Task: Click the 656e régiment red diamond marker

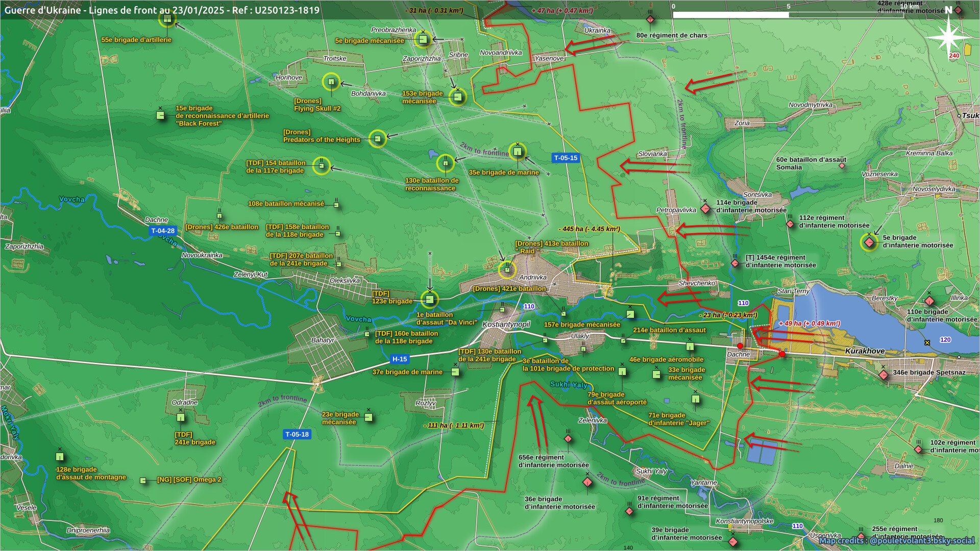Action: [568, 439]
